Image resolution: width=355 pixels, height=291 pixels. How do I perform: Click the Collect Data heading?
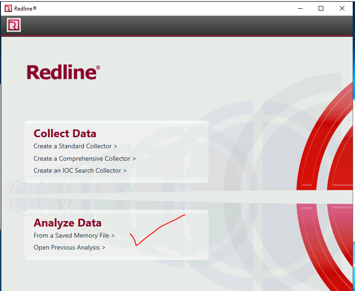pyautogui.click(x=65, y=134)
